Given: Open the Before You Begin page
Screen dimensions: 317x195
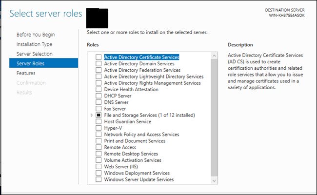Looking at the screenshot, I should pyautogui.click(x=36, y=35).
